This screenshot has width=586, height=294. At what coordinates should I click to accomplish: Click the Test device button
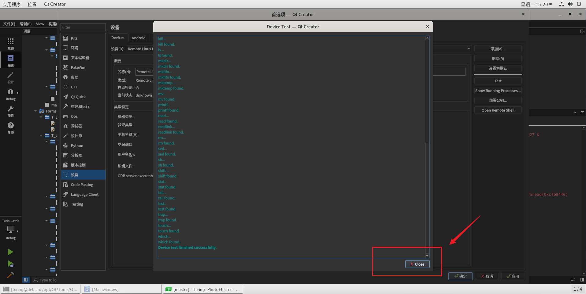tap(498, 81)
